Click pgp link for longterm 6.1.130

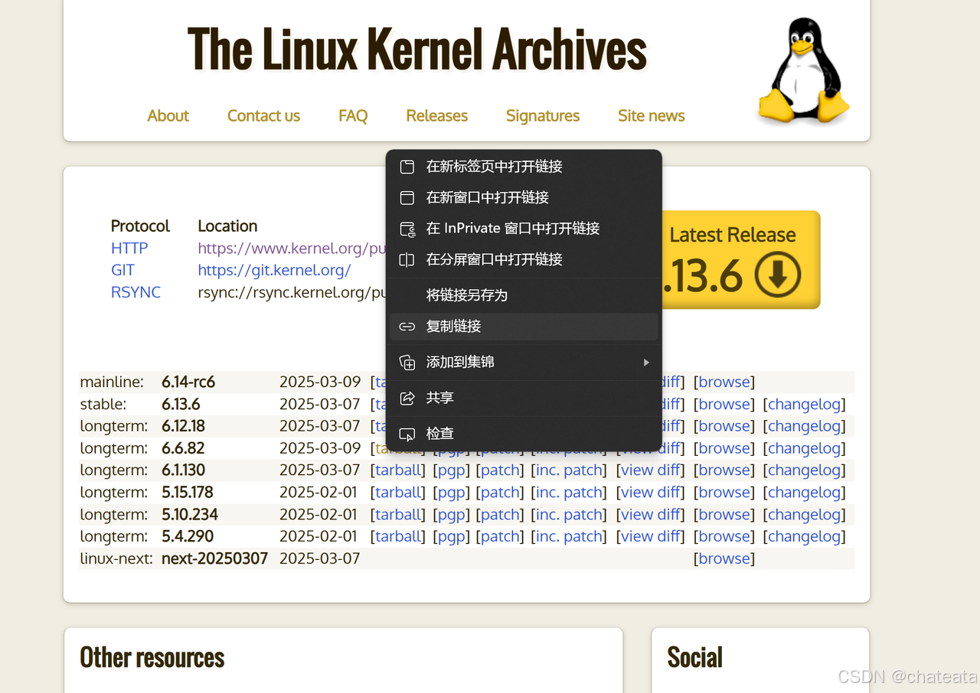click(450, 470)
